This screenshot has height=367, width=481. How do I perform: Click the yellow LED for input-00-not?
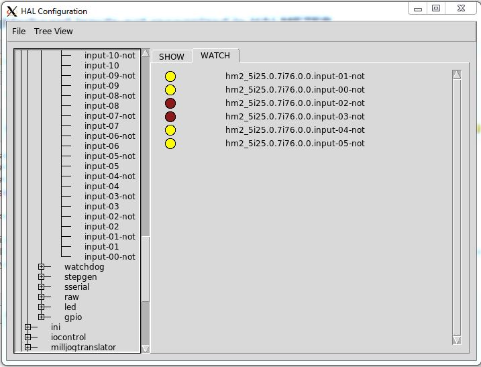pos(170,90)
